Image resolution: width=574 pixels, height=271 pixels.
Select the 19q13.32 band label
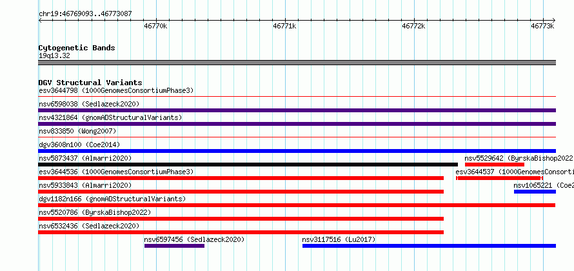pyautogui.click(x=54, y=56)
